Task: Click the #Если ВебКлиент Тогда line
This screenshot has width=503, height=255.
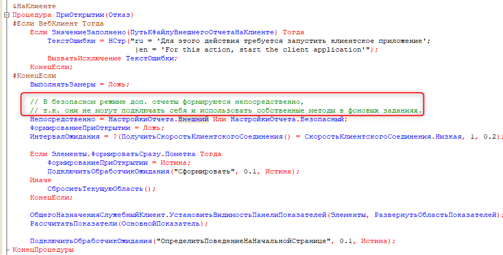Action: pyautogui.click(x=58, y=24)
